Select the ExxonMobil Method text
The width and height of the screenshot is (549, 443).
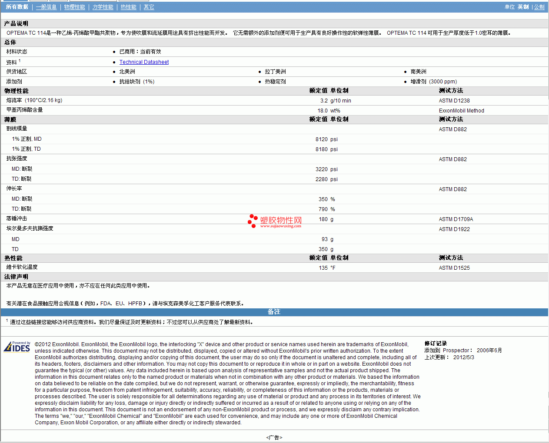(461, 111)
